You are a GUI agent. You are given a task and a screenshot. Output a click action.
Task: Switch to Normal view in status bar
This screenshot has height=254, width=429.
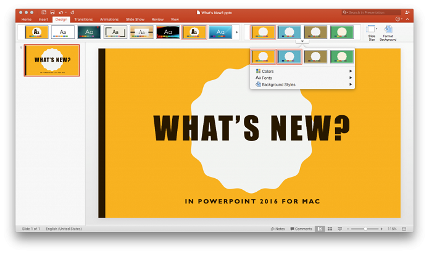click(320, 229)
